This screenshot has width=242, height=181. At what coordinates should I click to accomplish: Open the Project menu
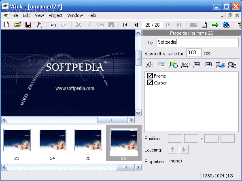point(55,15)
